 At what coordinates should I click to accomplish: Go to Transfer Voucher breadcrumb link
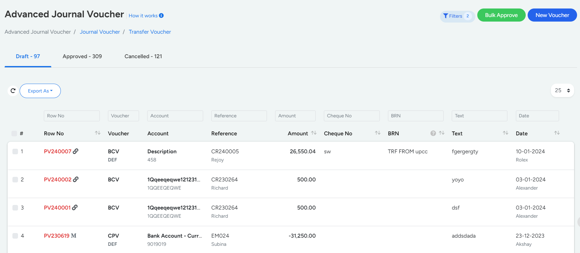pos(150,32)
